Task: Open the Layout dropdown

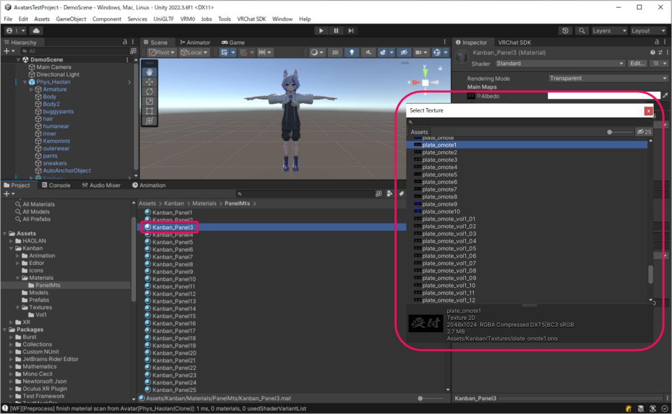Action: pyautogui.click(x=648, y=31)
